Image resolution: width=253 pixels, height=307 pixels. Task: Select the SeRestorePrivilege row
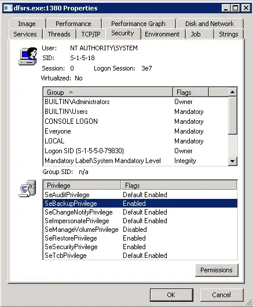140,238
